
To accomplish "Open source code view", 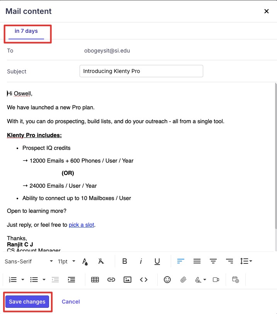I will (x=144, y=280).
